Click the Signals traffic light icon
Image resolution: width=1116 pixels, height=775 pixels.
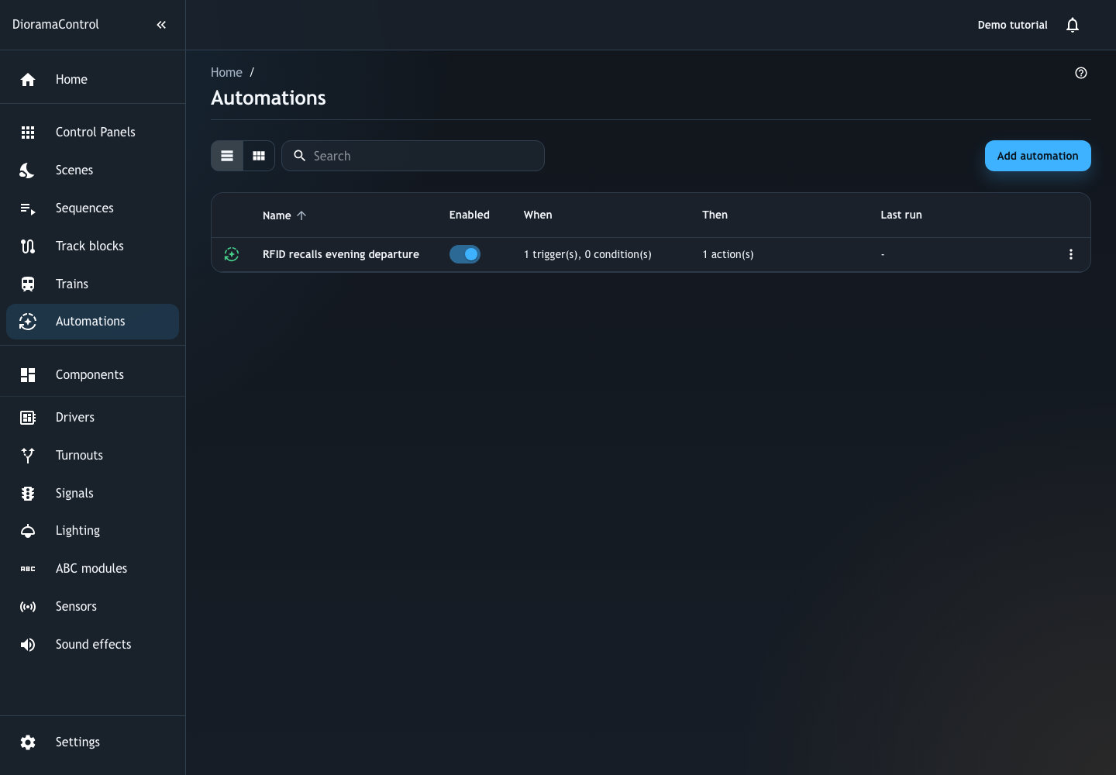pos(28,494)
